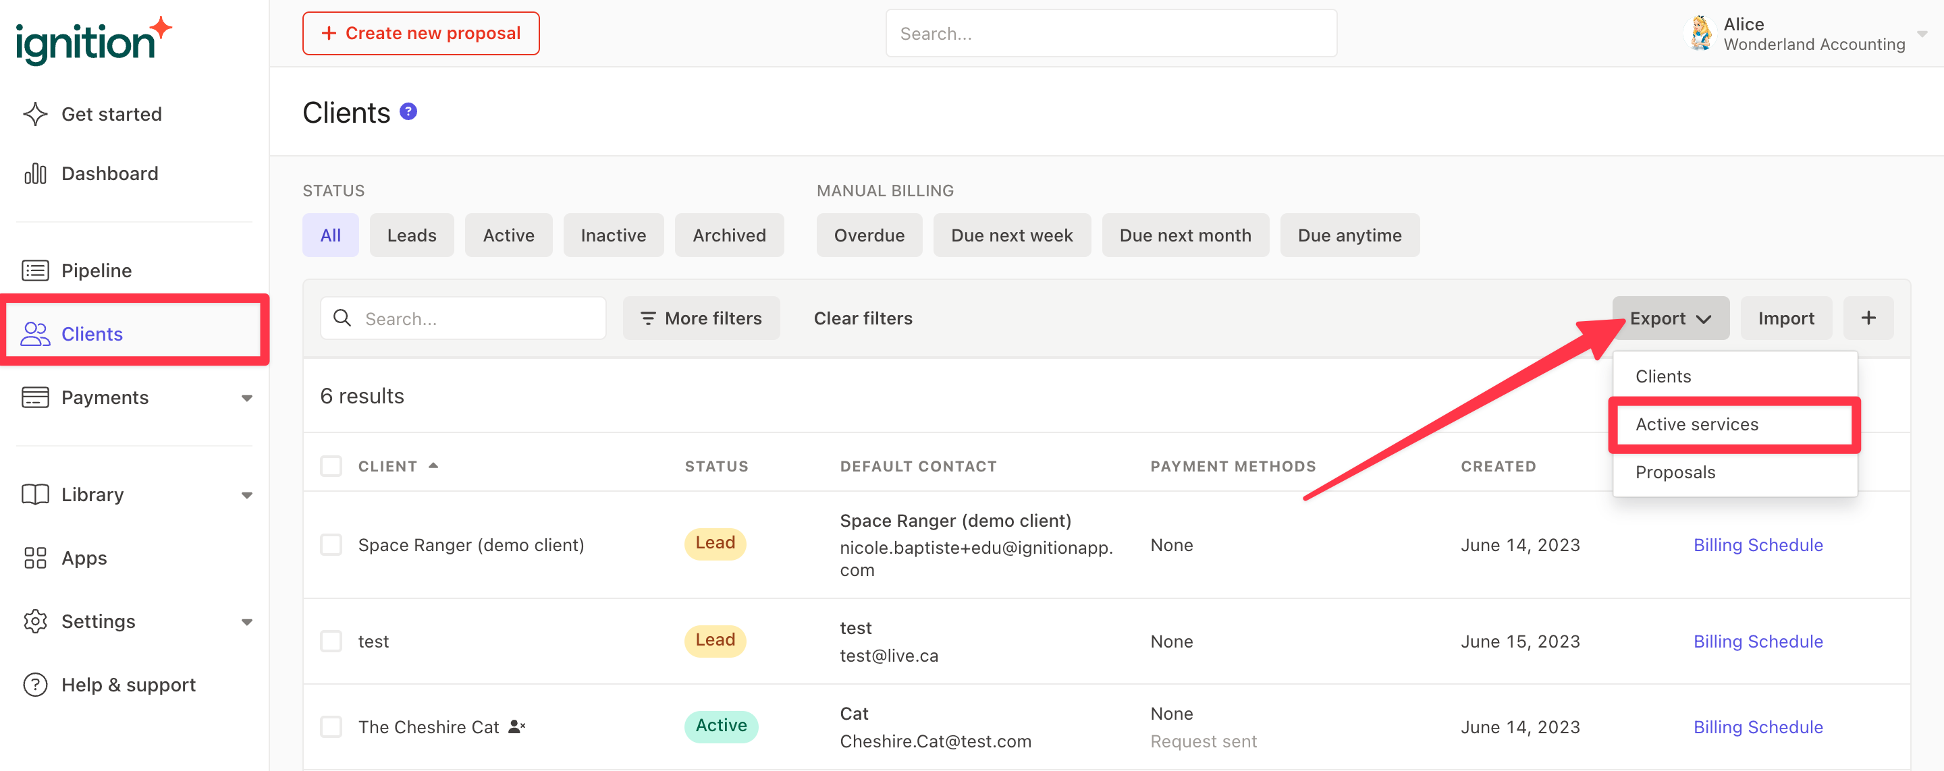Select the All status filter
The height and width of the screenshot is (771, 1944).
click(x=331, y=235)
